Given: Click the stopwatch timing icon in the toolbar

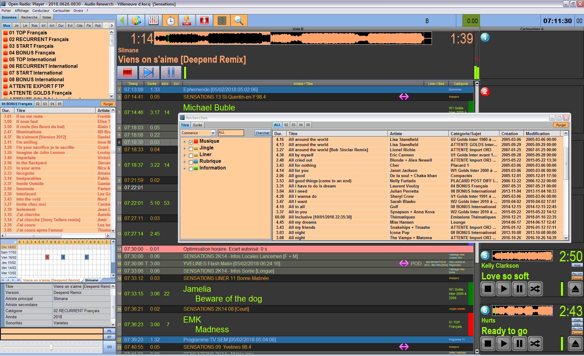Looking at the screenshot, I should tap(171, 20).
